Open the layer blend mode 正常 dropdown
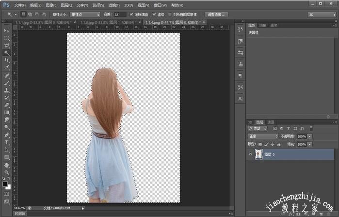Screen dimensions: 339x217 point(262,136)
